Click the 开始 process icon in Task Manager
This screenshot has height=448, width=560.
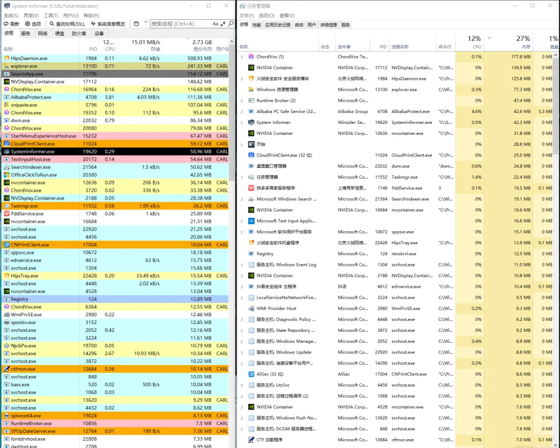[x=251, y=144]
